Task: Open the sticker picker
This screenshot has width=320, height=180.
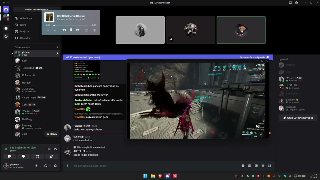Action: pos(256,166)
